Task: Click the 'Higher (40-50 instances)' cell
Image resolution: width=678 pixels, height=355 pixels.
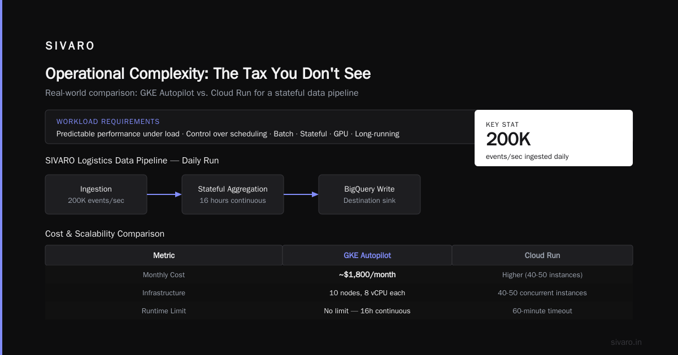Action: point(542,275)
